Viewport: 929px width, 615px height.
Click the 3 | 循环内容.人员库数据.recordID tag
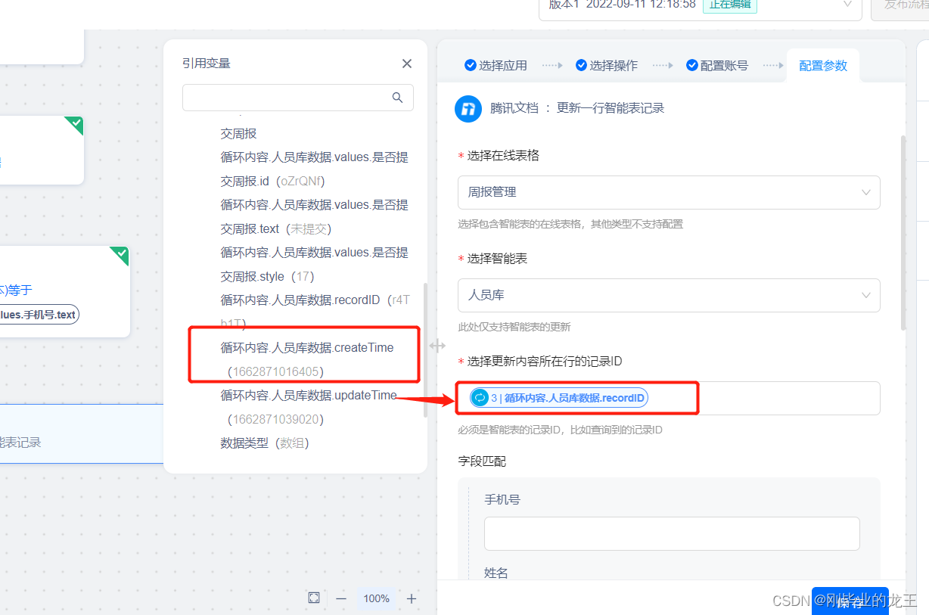[x=559, y=398]
